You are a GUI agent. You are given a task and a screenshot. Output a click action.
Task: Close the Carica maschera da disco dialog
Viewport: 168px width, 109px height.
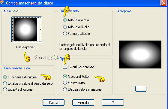tap(163, 3)
